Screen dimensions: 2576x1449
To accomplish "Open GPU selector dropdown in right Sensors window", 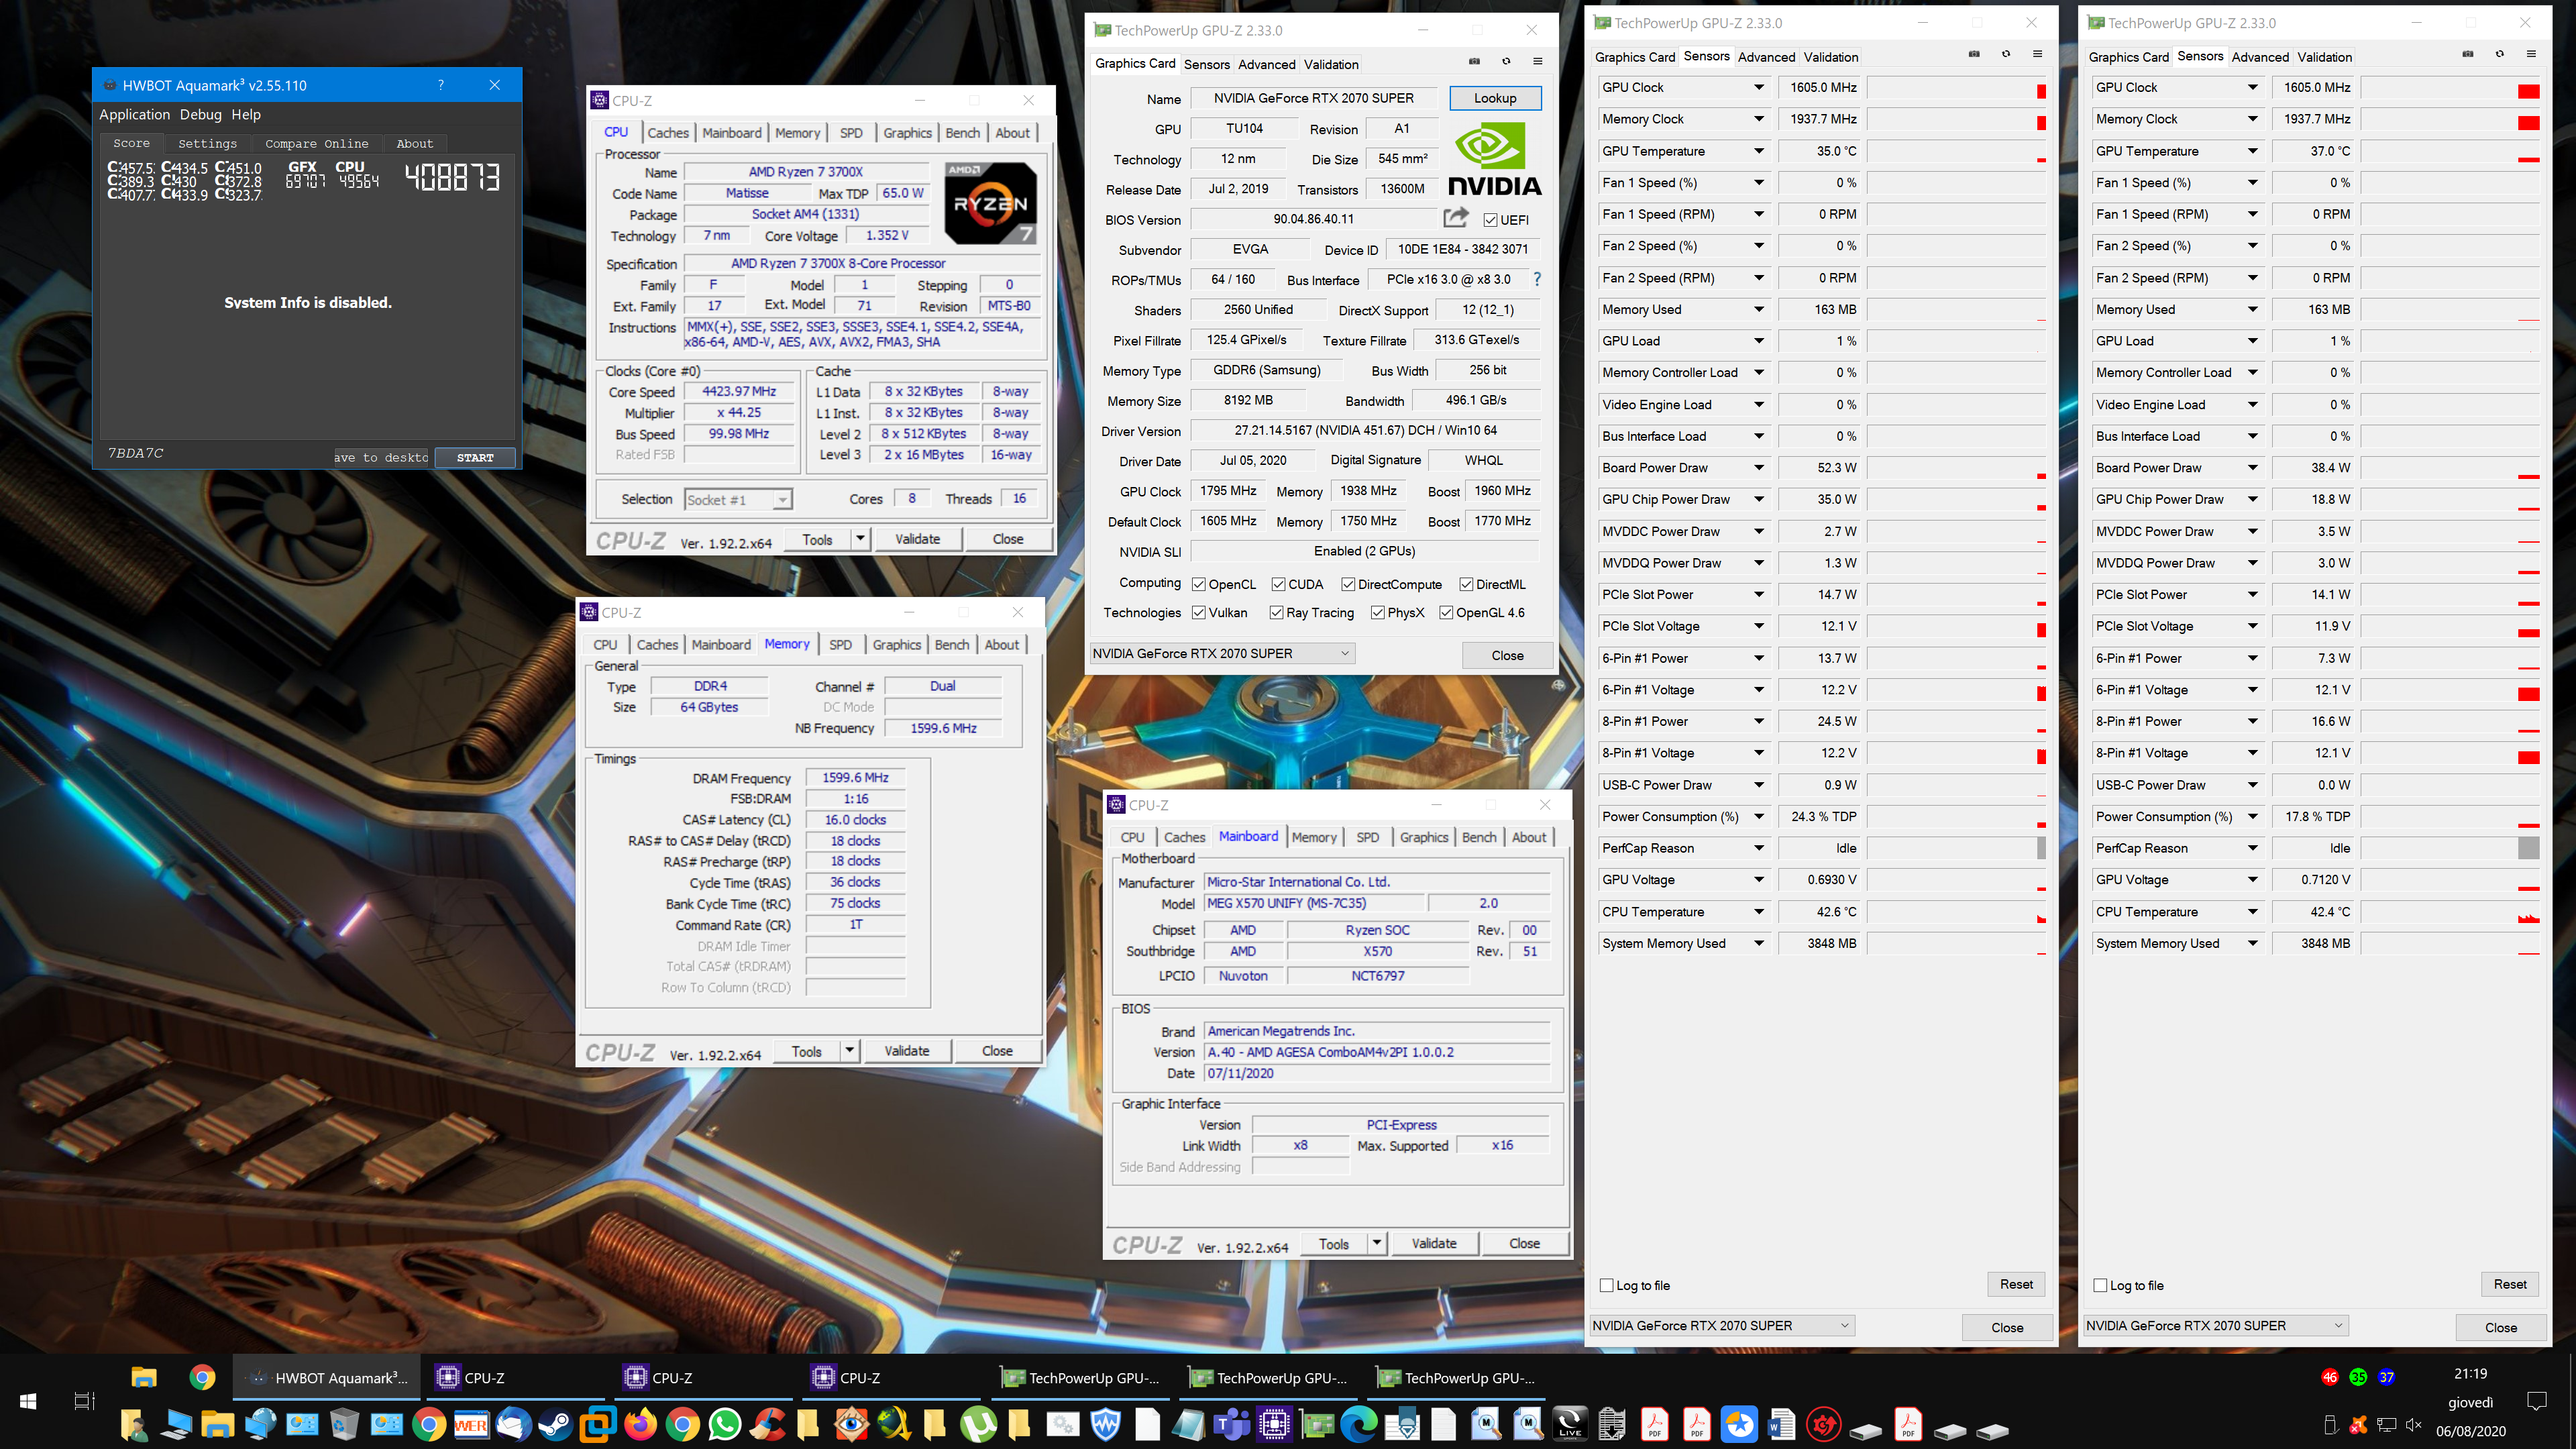I will 2216,1325.
